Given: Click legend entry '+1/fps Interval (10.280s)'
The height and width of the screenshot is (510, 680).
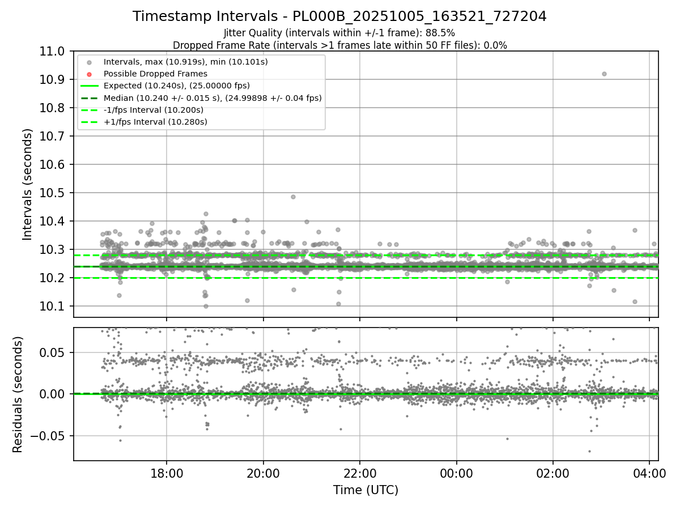Looking at the screenshot, I should (155, 122).
